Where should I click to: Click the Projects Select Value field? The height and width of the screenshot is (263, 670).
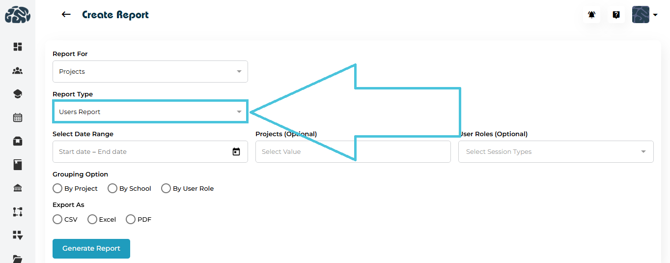[x=353, y=152]
